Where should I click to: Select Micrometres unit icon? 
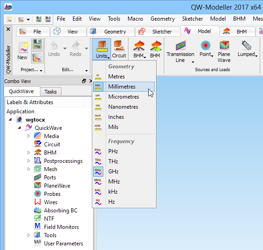click(x=98, y=97)
